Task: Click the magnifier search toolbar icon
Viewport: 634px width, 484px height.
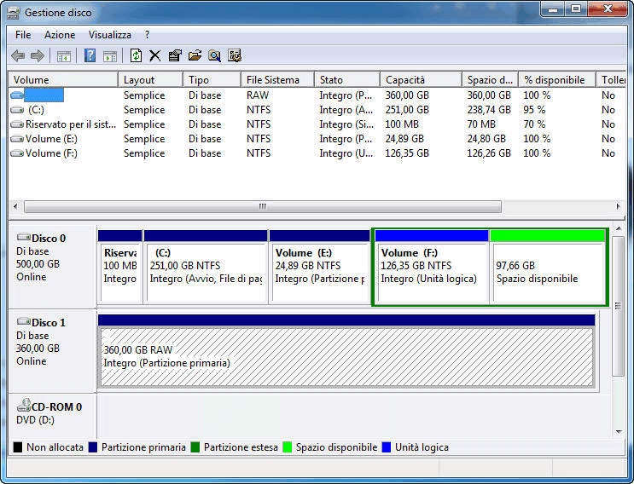Action: [214, 55]
